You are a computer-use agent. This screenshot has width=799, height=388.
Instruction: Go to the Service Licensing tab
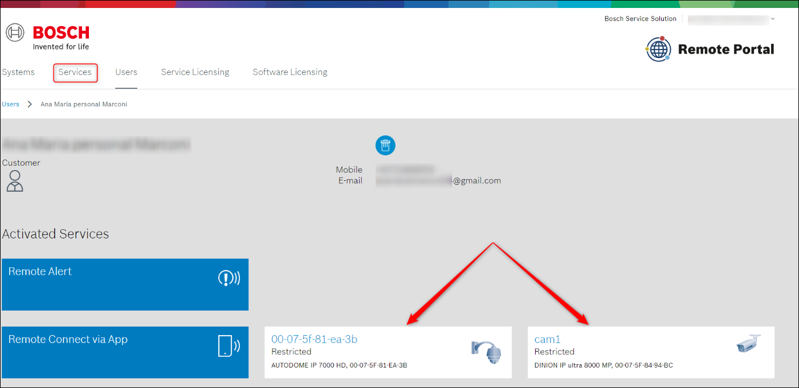pos(195,72)
